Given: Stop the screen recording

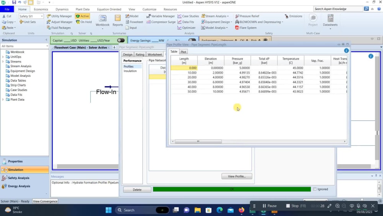Looking at the screenshot, I should (296, 206).
